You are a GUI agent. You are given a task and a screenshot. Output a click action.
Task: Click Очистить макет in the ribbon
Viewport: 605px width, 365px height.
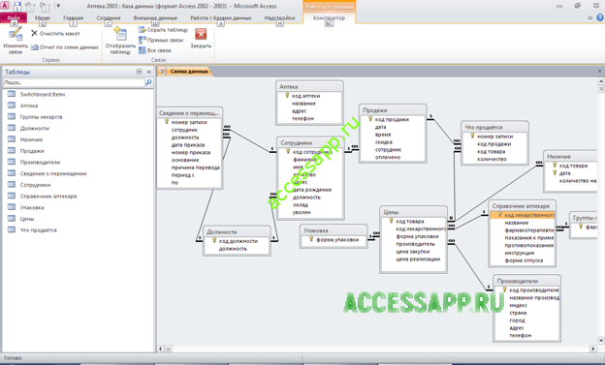point(55,34)
